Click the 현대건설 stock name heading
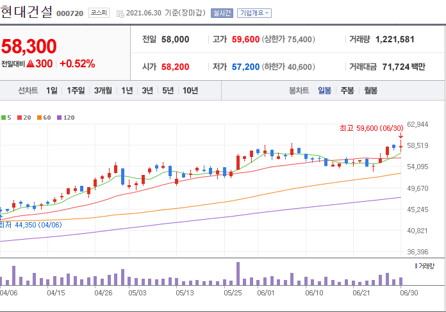 (26, 12)
